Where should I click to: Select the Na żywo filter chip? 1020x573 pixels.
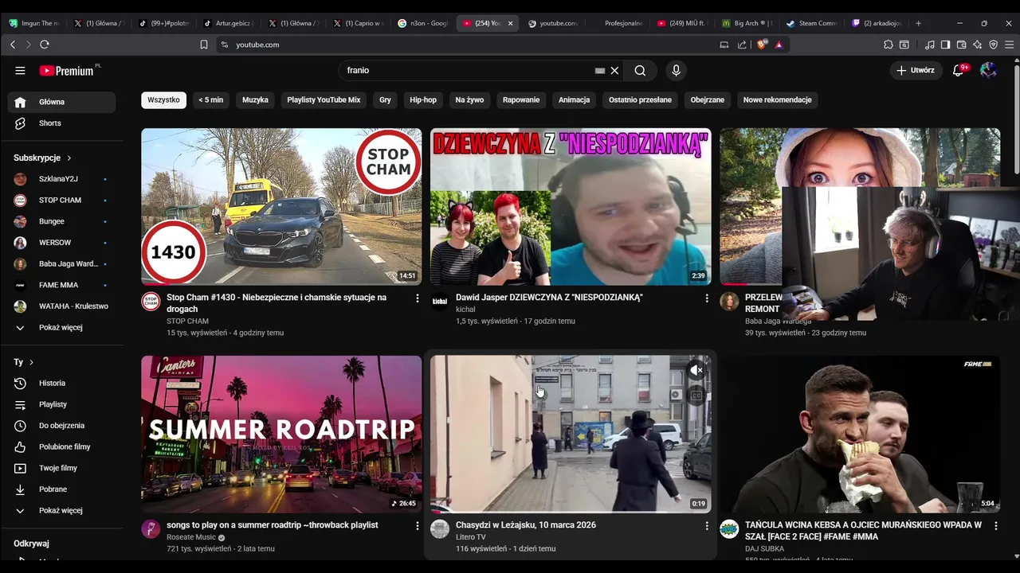pos(469,99)
